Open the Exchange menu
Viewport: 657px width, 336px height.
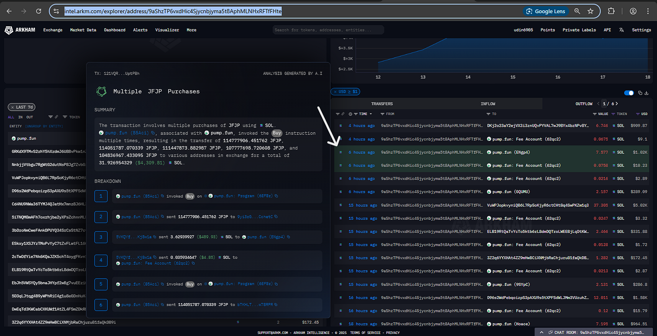pos(53,30)
